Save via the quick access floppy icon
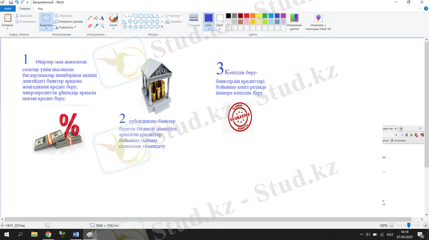The height and width of the screenshot is (240, 429). point(11,2)
